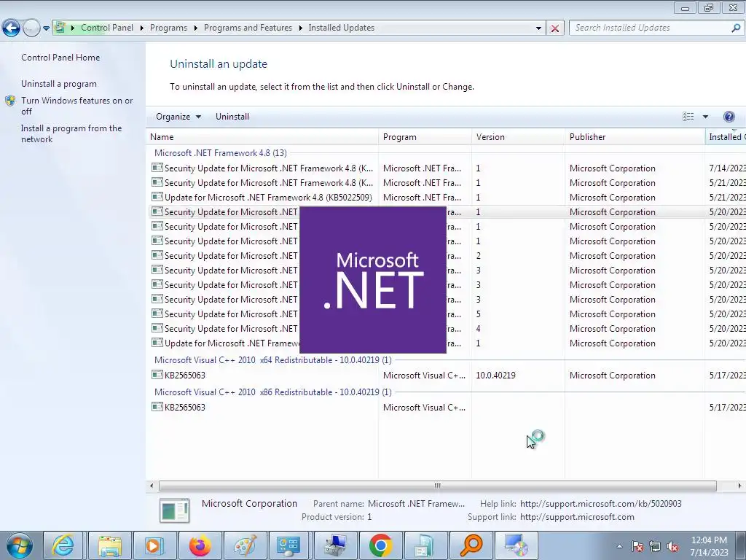The height and width of the screenshot is (560, 746).
Task: Expand the arrow after Programs breadcrumb
Action: pyautogui.click(x=195, y=28)
